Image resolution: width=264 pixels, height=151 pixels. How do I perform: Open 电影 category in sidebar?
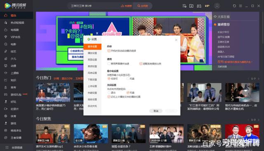tap(13, 44)
